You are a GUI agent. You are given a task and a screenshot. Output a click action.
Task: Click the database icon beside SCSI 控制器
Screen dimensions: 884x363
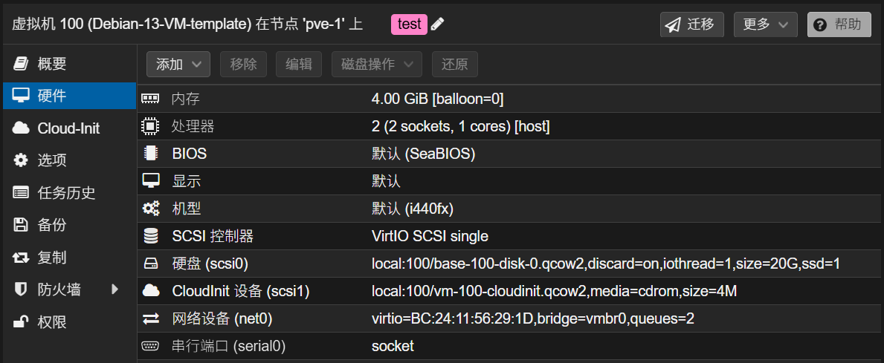[x=150, y=236]
